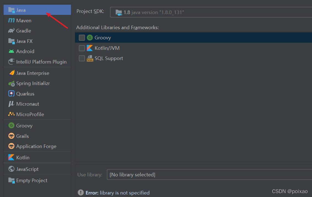
Task: Select JavaScript label in list
Action: 27,169
